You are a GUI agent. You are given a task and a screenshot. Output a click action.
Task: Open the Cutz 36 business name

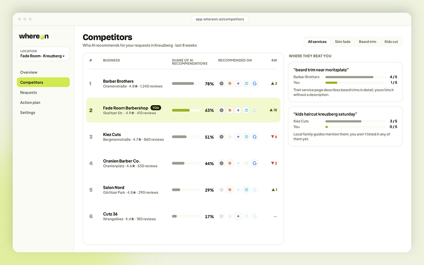coord(110,214)
